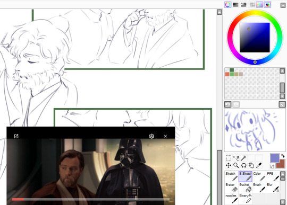Select the Eyedropper color picker tool
Viewport: 287px width, 205px height.
(259, 165)
